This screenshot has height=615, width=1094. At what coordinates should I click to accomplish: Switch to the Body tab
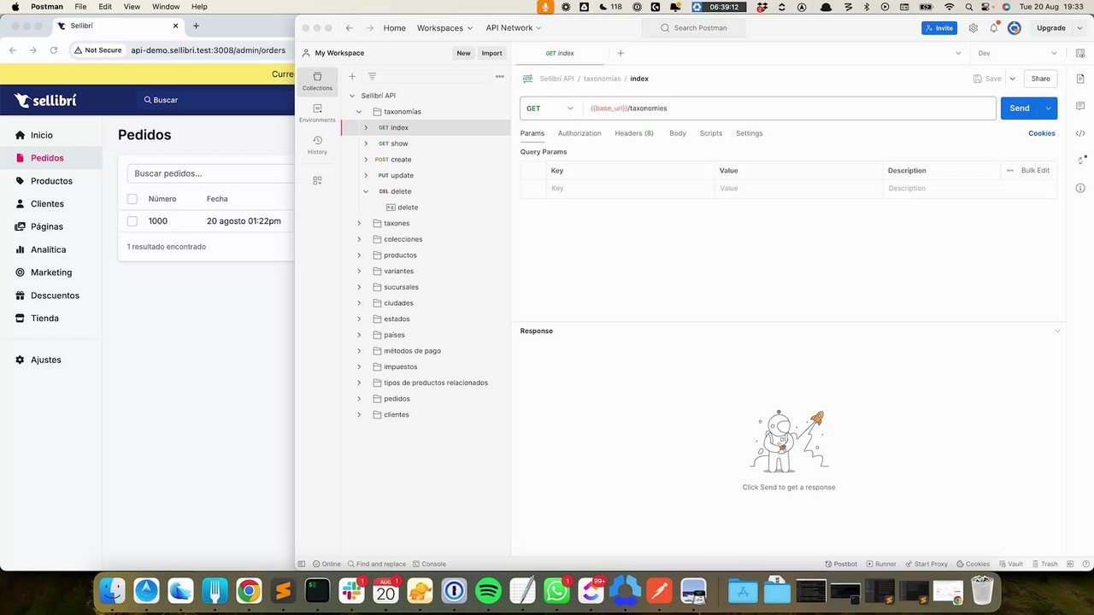click(x=678, y=133)
